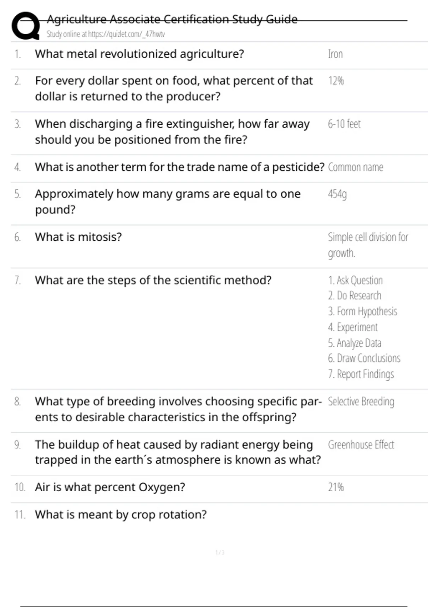Click the "What is mitosis?" question

pos(78,237)
